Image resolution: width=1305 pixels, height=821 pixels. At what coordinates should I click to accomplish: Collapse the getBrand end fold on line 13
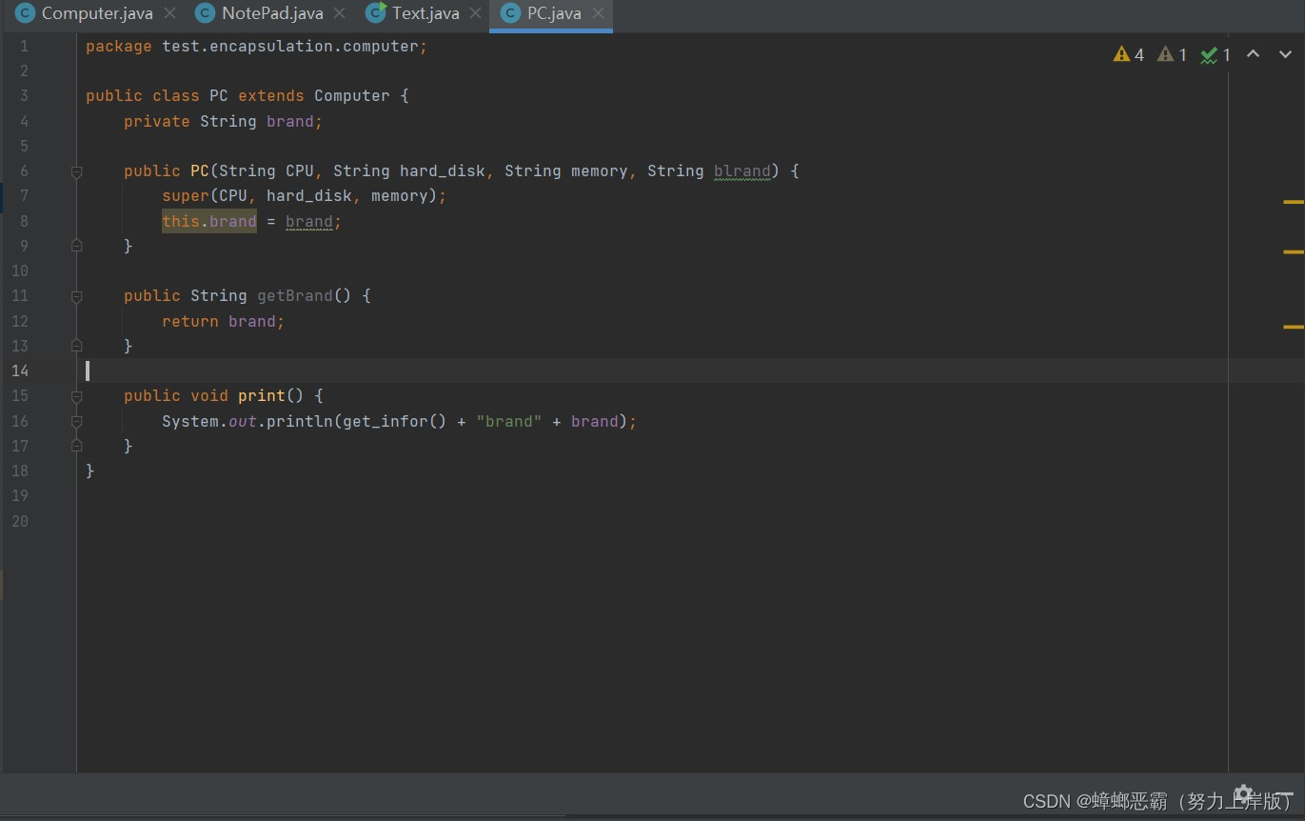(x=76, y=346)
